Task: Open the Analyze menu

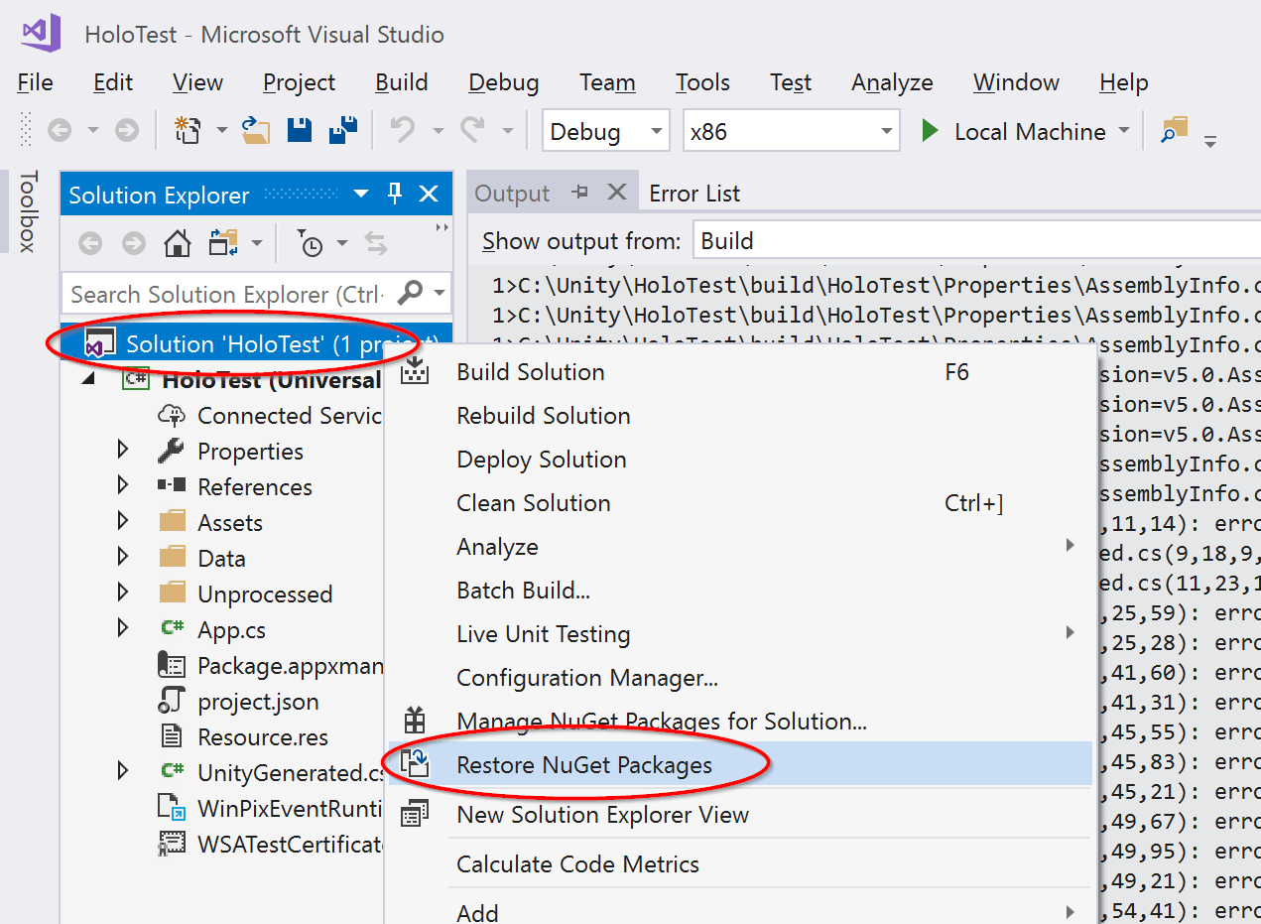Action: point(892,82)
